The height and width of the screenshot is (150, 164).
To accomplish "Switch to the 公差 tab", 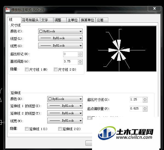I will click(x=102, y=20).
